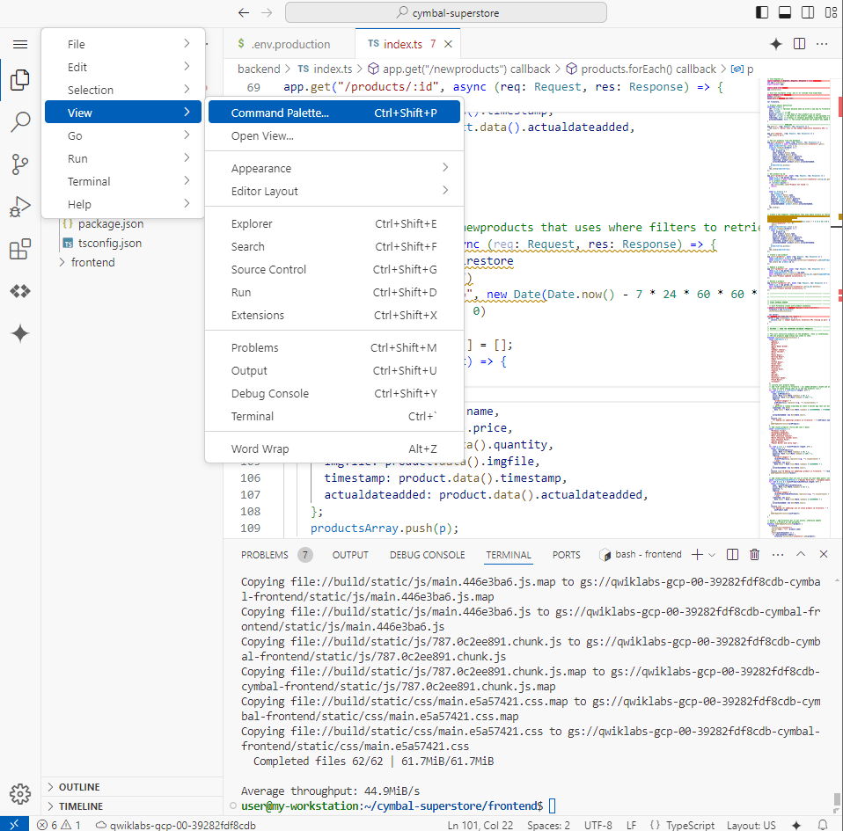Expand the OUTLINE section
Image resolution: width=843 pixels, height=831 pixels.
pyautogui.click(x=79, y=787)
